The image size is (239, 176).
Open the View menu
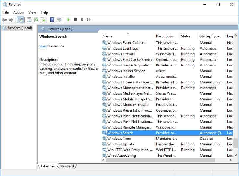click(32, 12)
